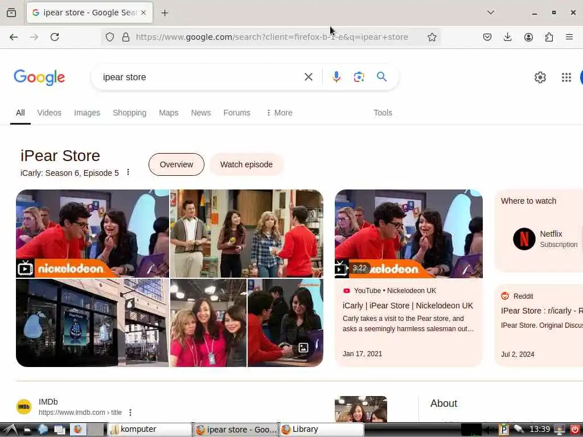Screen dimensions: 583x437
Task: Open nickelodeon clip thumbnail in image grid
Action: pyautogui.click(x=93, y=233)
